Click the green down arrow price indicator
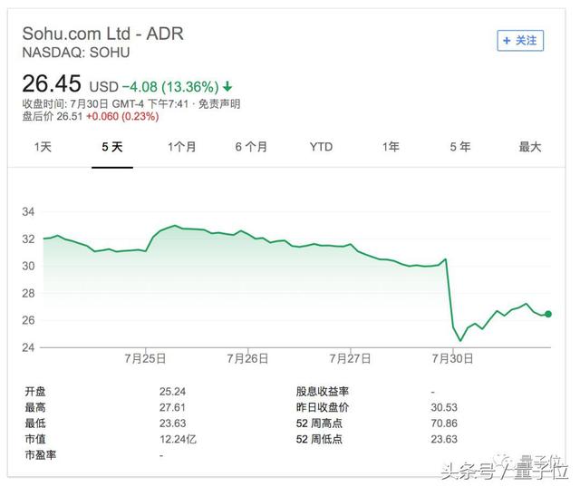 tap(227, 87)
